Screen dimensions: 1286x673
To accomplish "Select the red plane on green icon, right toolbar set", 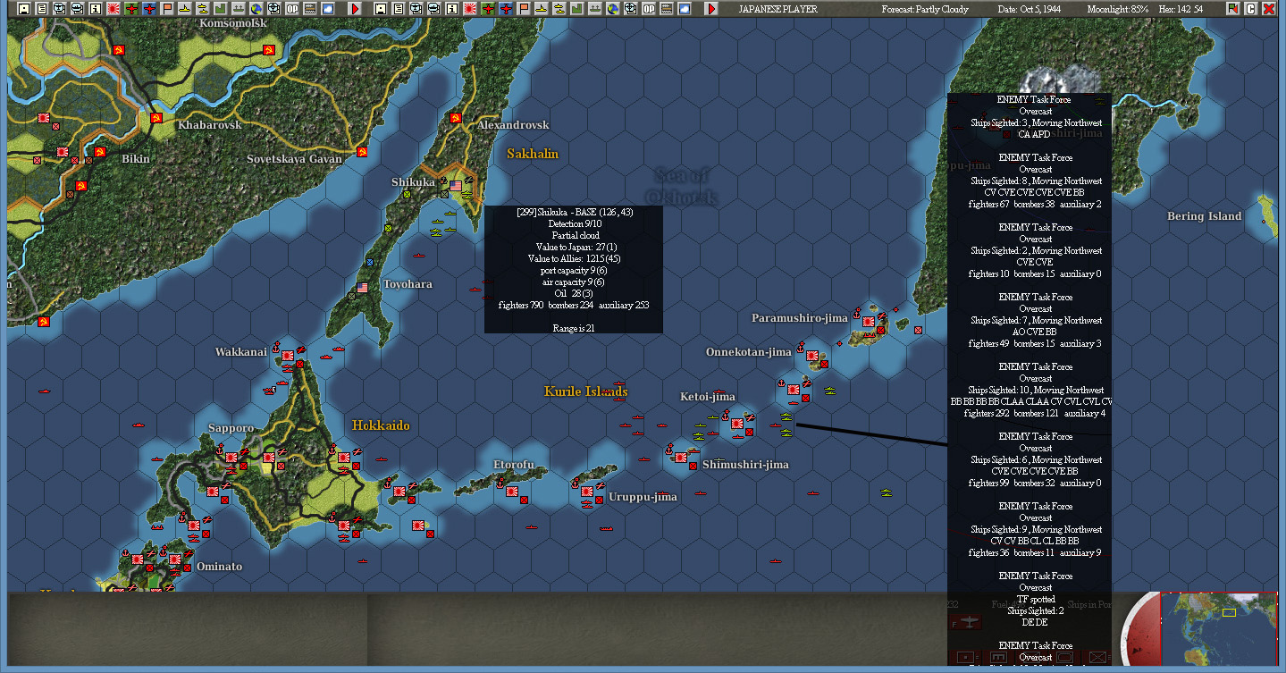I will (488, 9).
